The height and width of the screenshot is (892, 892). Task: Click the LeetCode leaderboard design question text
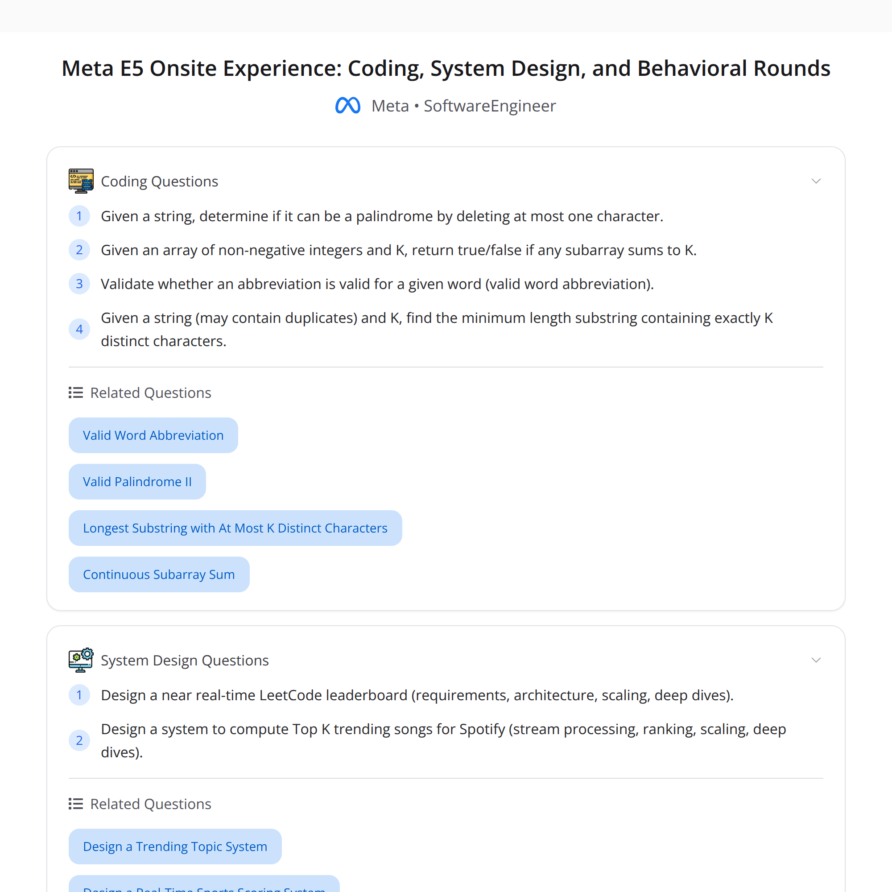coord(417,695)
